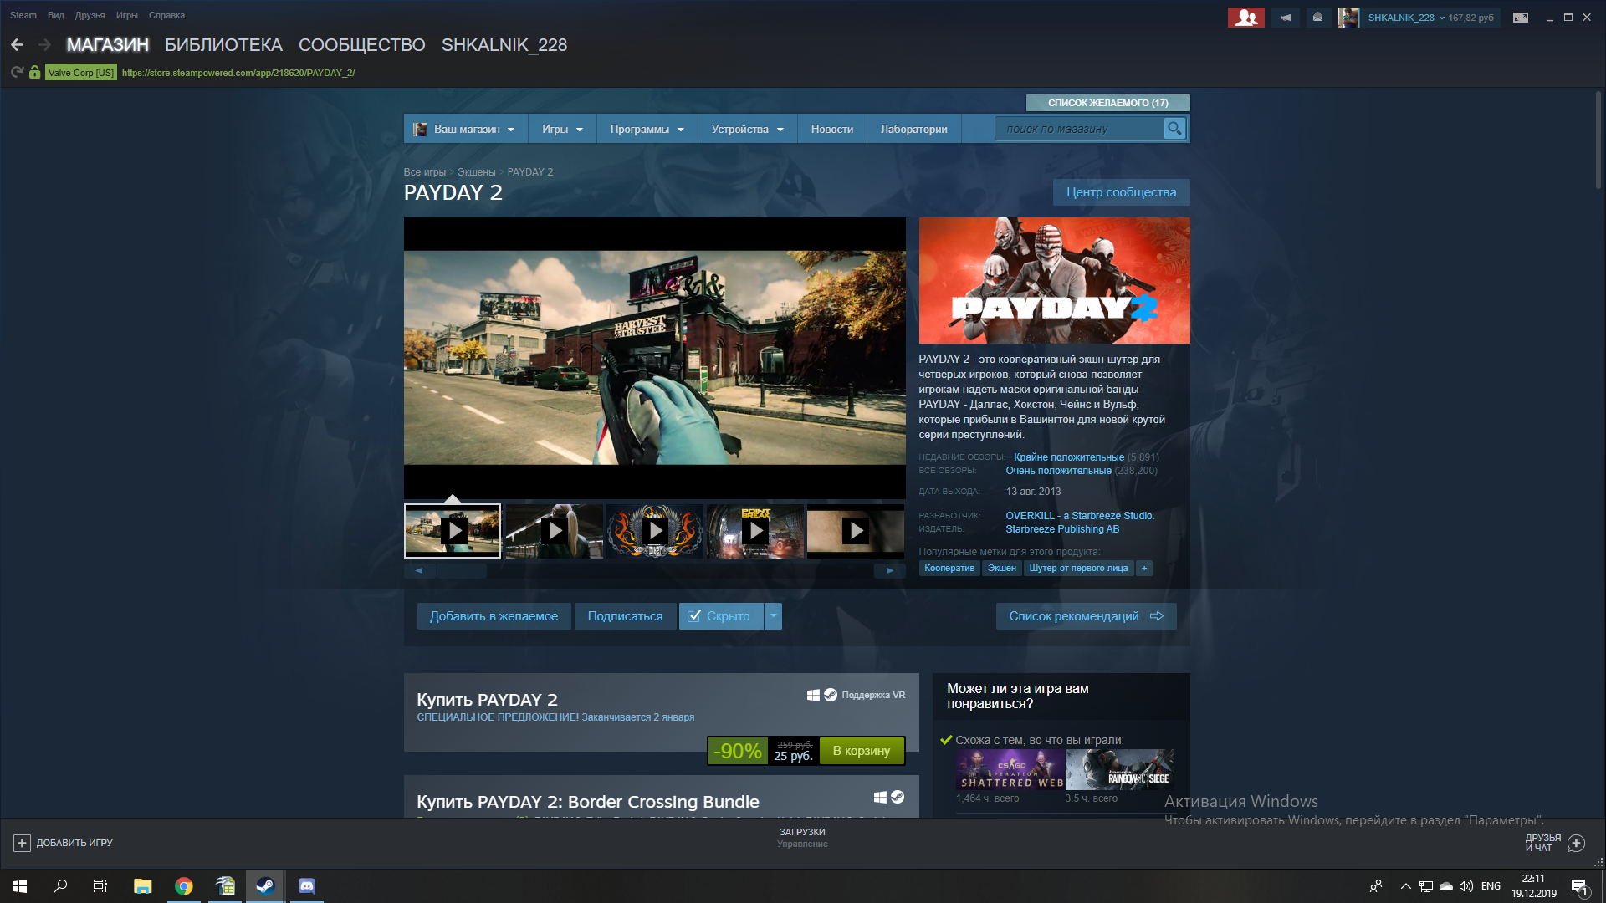This screenshot has width=1606, height=903.
Task: Open the Starbreeze Publishing AB link
Action: 1062,529
